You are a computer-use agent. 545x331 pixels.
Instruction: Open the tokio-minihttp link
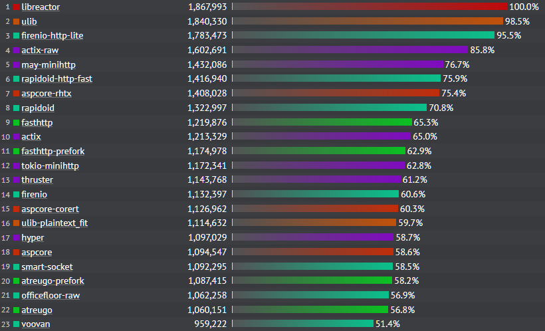(50, 166)
